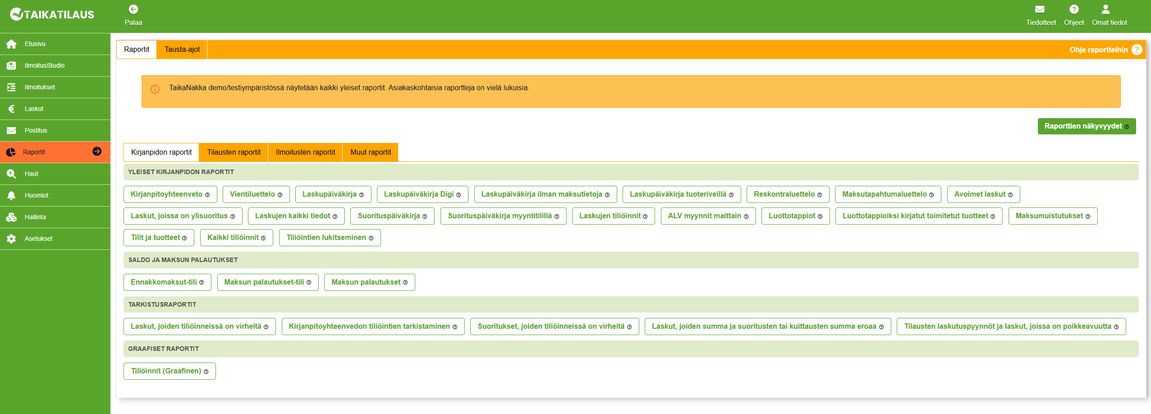Open the Maksun palautukset-tili report
This screenshot has width=1151, height=414.
(267, 282)
